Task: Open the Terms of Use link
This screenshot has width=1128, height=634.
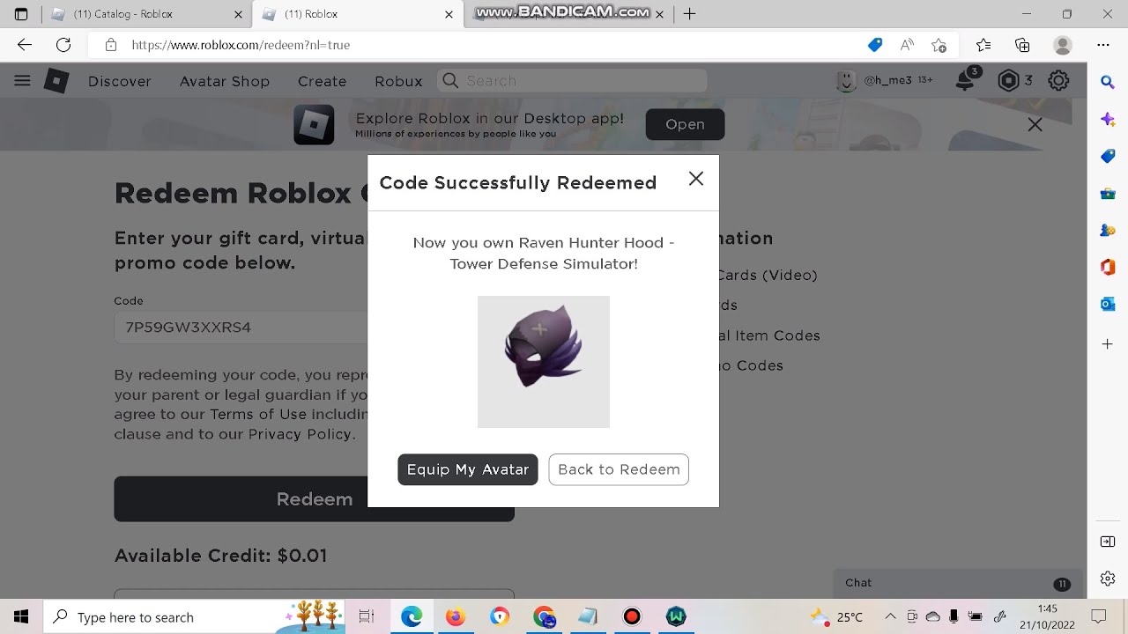Action: click(258, 414)
